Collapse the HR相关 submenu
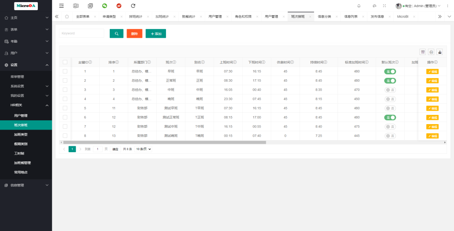454x231 pixels. (x=26, y=105)
